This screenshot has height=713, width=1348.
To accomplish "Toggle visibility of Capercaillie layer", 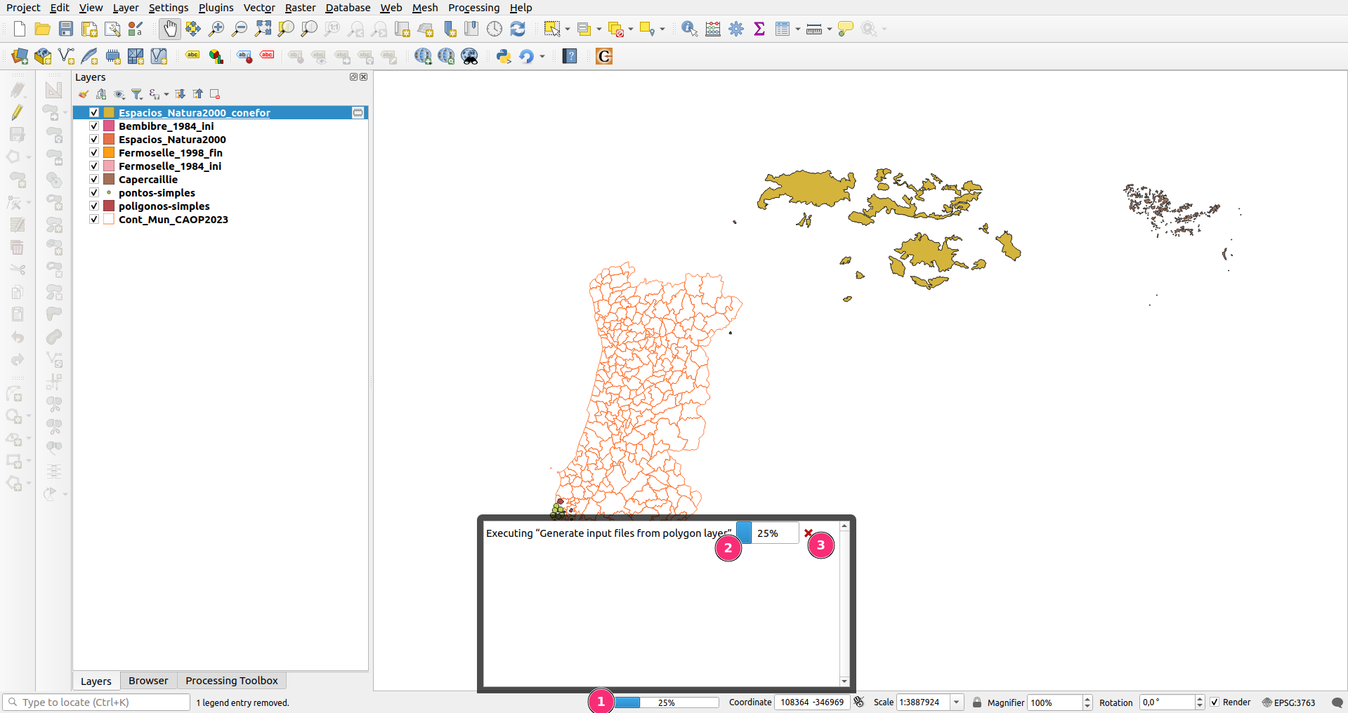I will [93, 179].
